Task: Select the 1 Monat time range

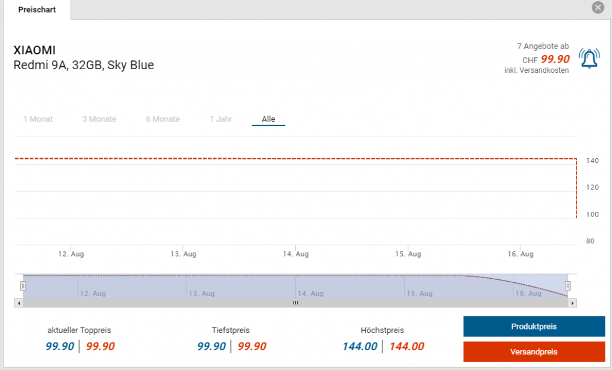Action: tap(38, 119)
